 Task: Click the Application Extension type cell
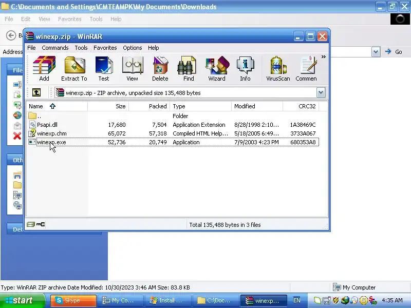(x=199, y=125)
